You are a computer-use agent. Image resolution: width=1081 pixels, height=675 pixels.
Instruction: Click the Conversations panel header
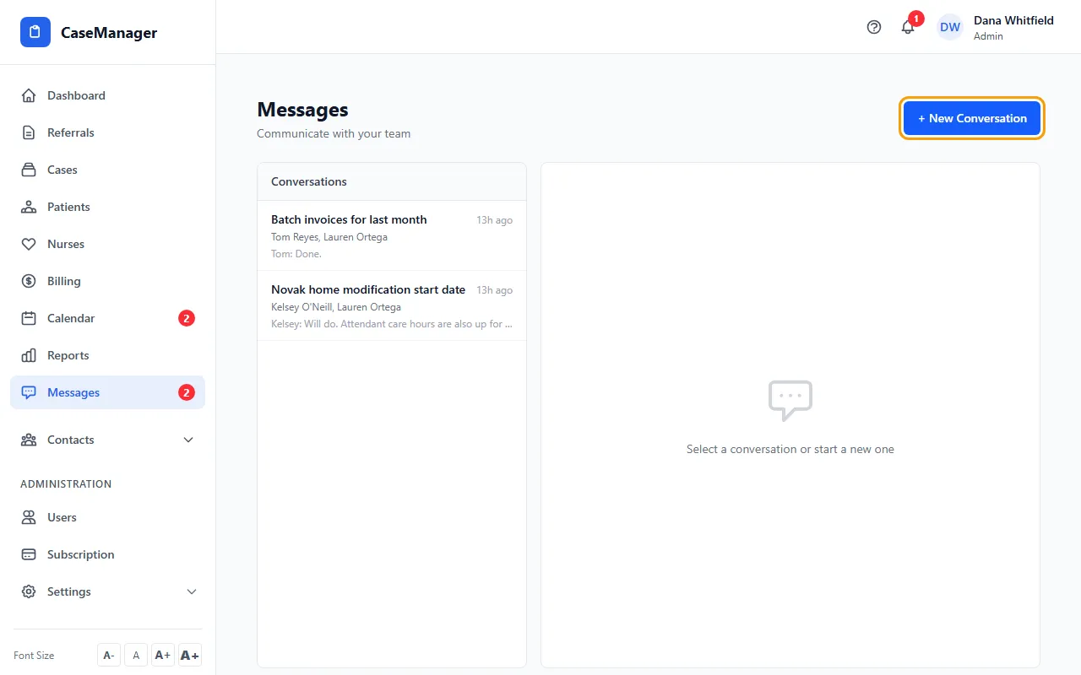coord(392,181)
